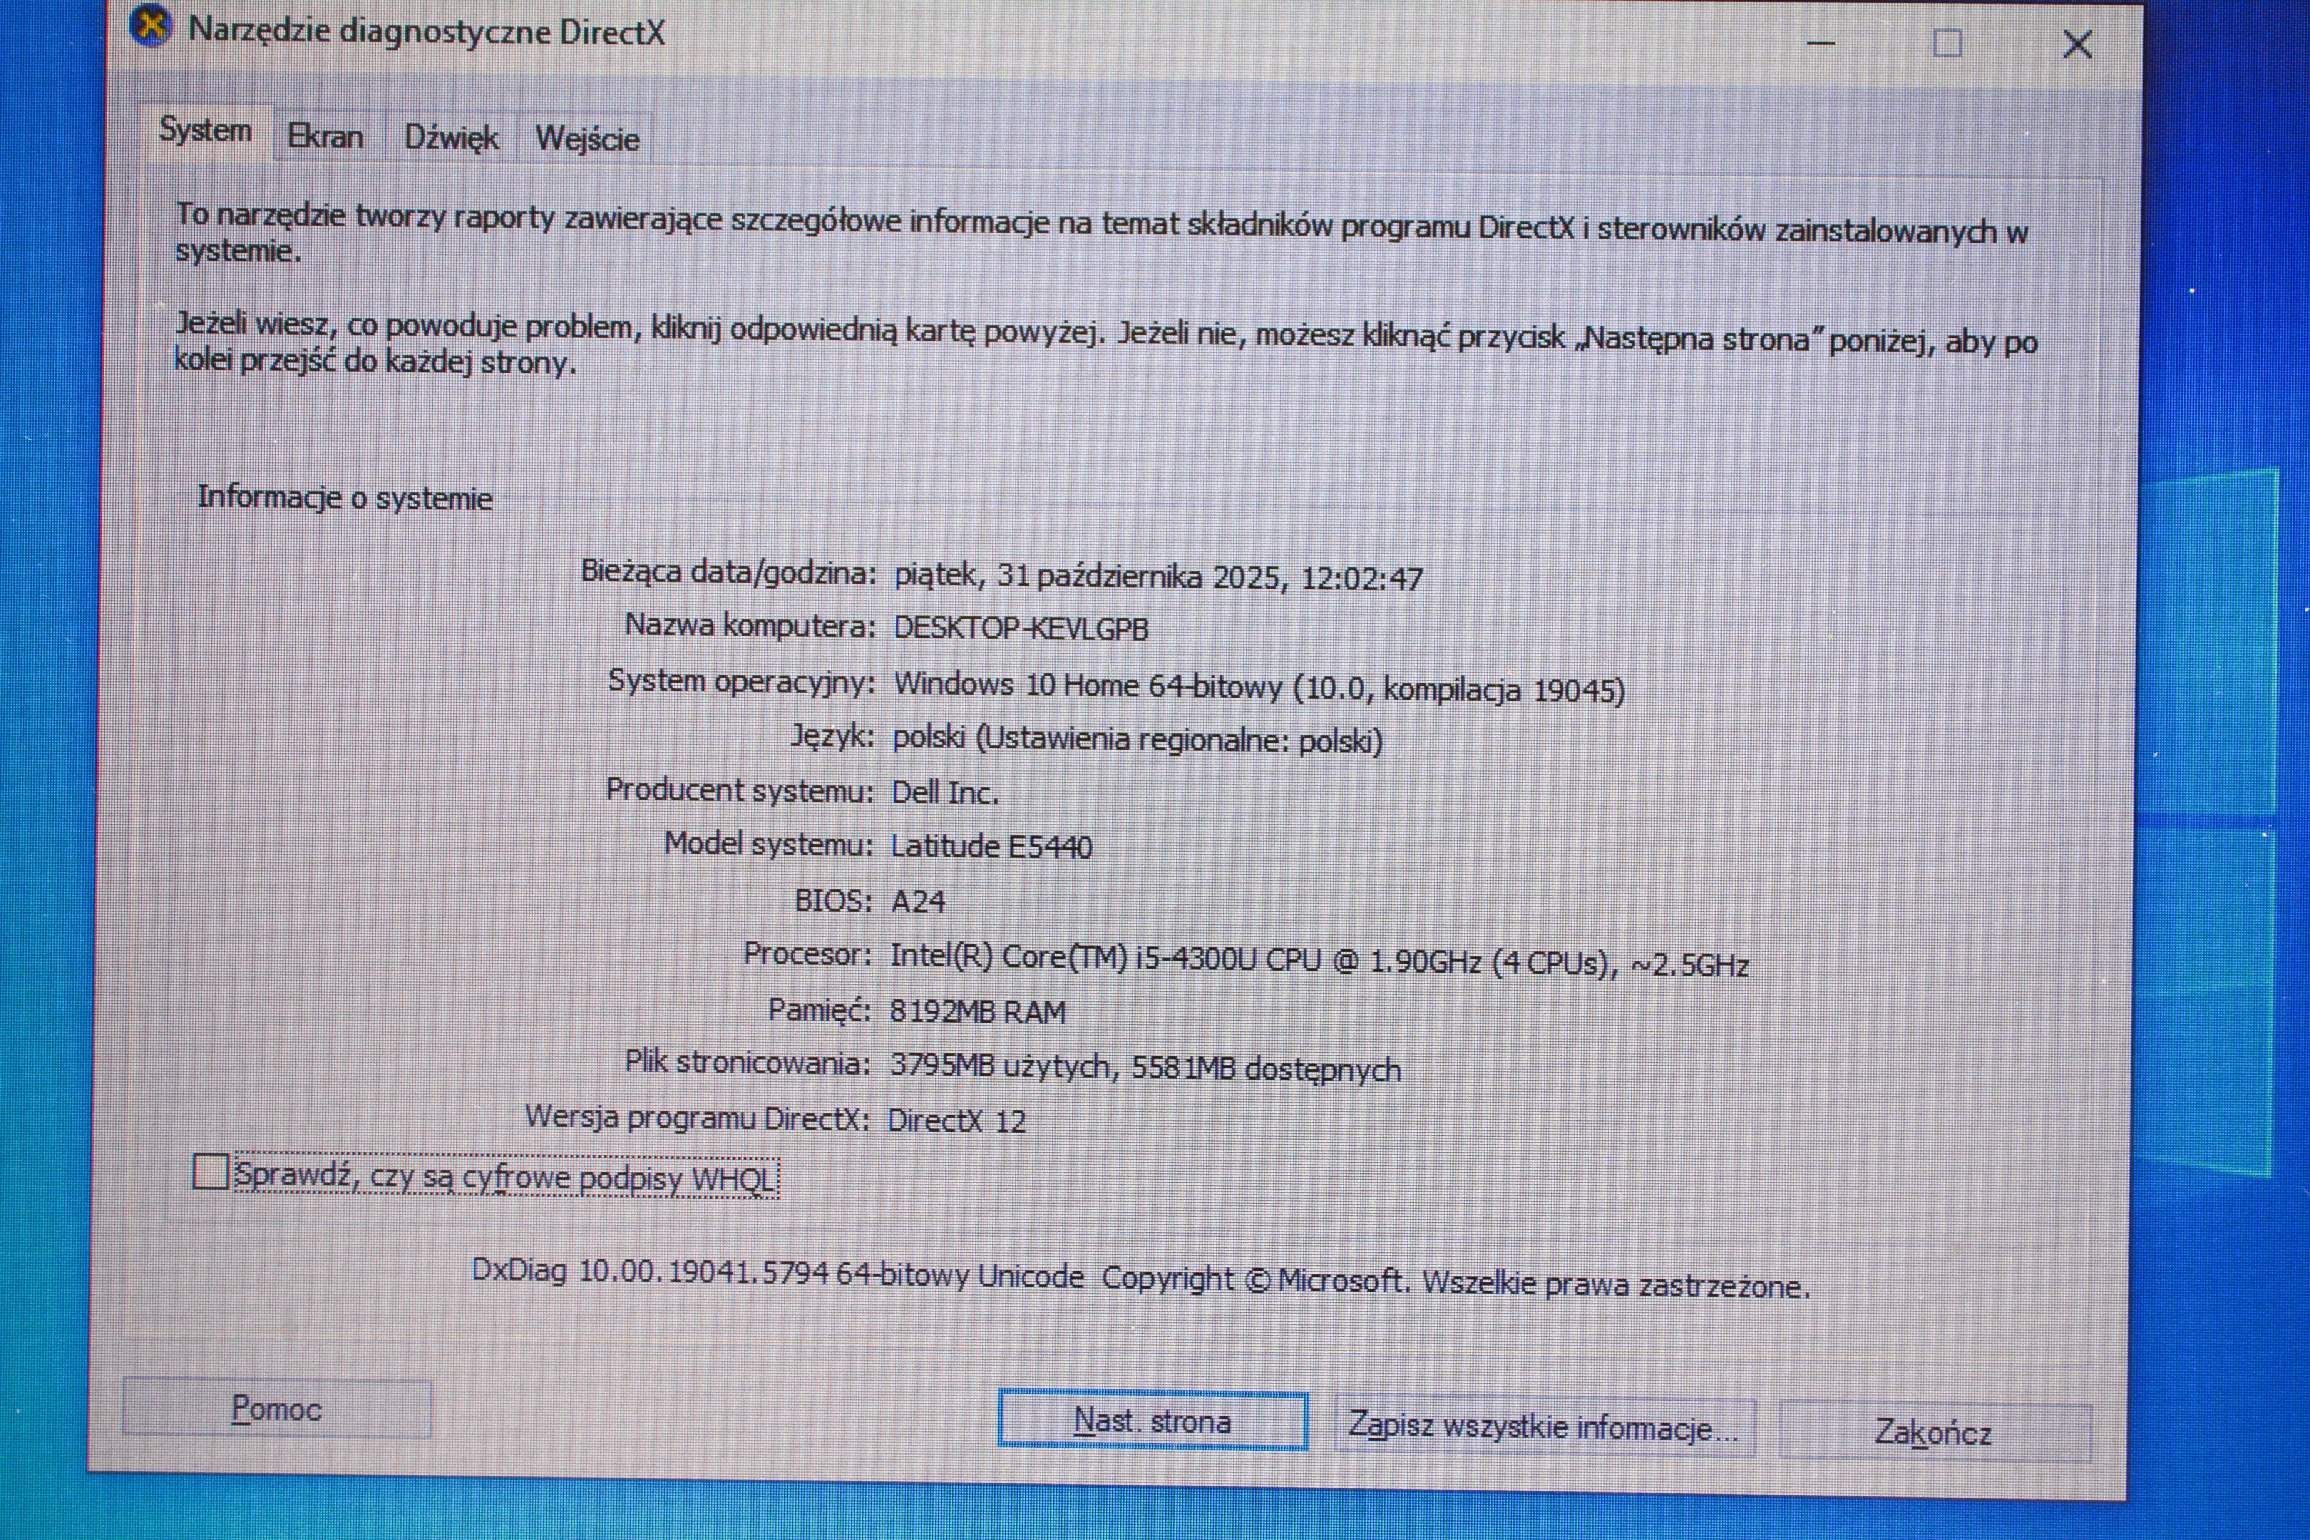Open the Dźwięk tab
Screen dimensions: 2310x1540
tap(451, 137)
